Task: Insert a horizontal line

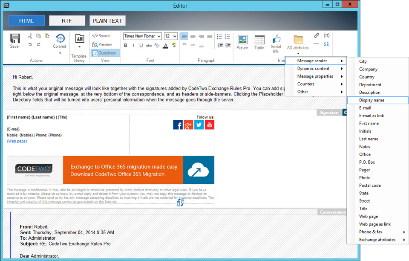Action: [x=317, y=43]
